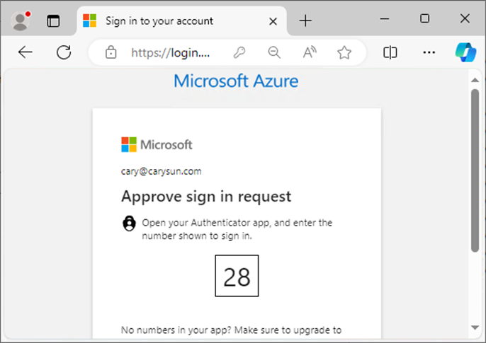Click the vertical scrollbar thumb
The height and width of the screenshot is (343, 486).
475,170
